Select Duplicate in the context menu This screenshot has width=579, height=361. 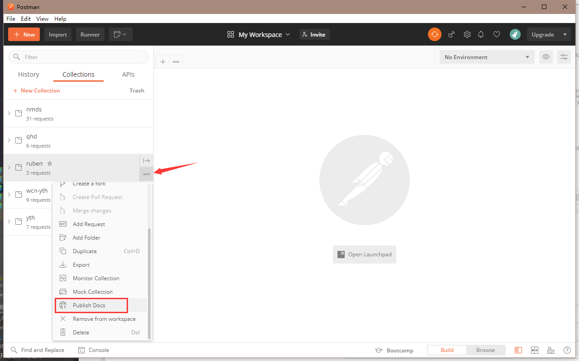click(x=100, y=251)
